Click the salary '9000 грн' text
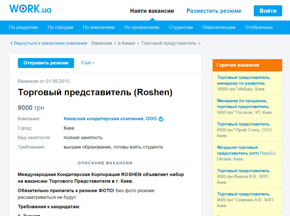Screen dimensions: 290x216 pyautogui.click(x=31, y=108)
